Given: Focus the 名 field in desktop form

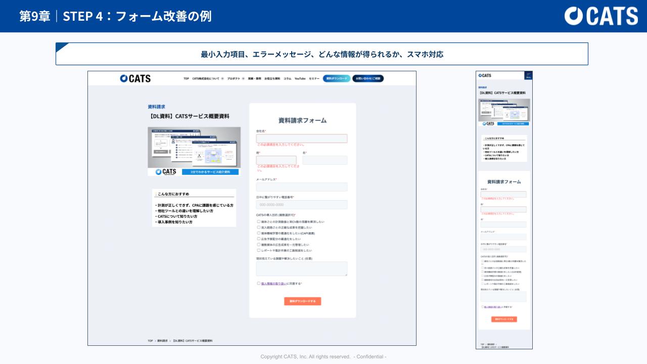Looking at the screenshot, I should tap(325, 160).
